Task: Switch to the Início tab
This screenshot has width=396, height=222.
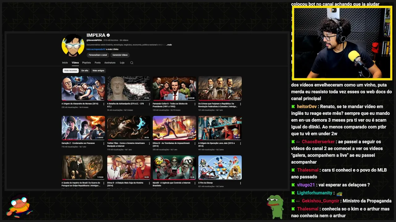Action: pos(65,63)
